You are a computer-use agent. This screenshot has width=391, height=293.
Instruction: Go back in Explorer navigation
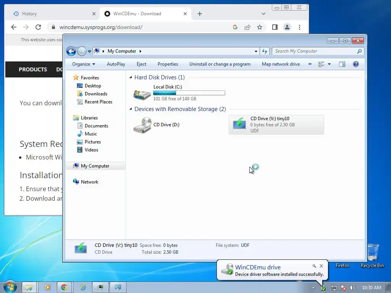click(71, 52)
